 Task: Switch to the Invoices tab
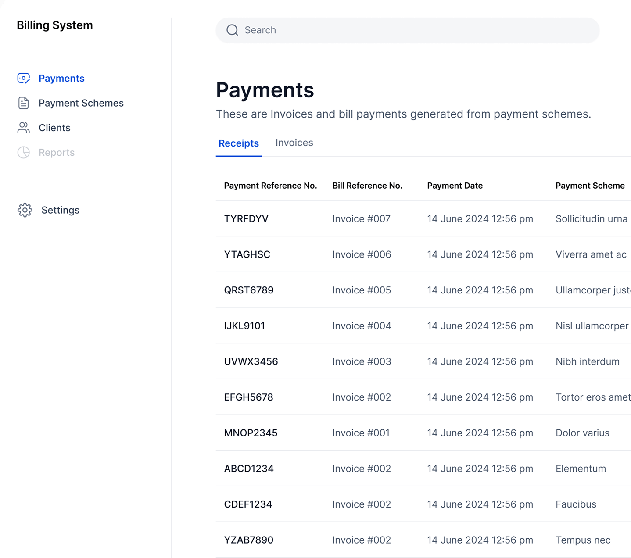coord(294,143)
